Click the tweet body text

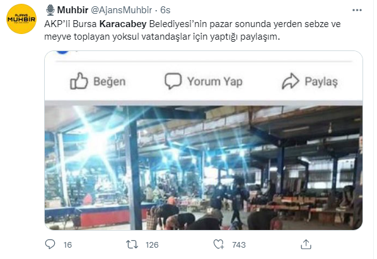coord(192,30)
